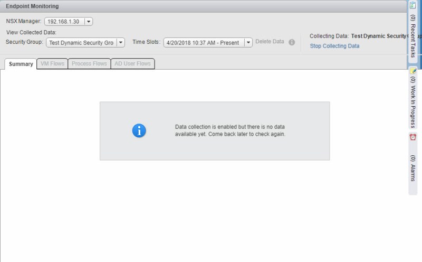The image size is (422, 262).
Task: Click the Collecting Data security group name
Action: 379,36
